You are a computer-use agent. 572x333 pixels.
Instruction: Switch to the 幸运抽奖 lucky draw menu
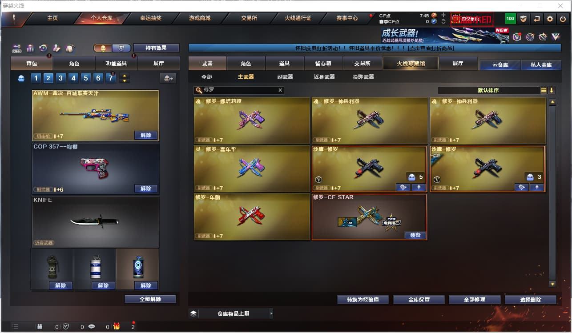coord(151,18)
